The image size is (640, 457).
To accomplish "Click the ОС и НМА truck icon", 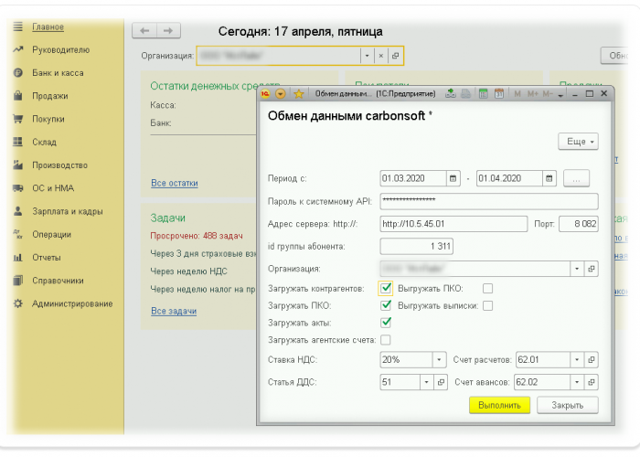I will 18,188.
